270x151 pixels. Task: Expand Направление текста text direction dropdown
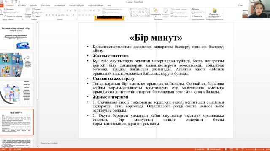(x=112, y=9)
